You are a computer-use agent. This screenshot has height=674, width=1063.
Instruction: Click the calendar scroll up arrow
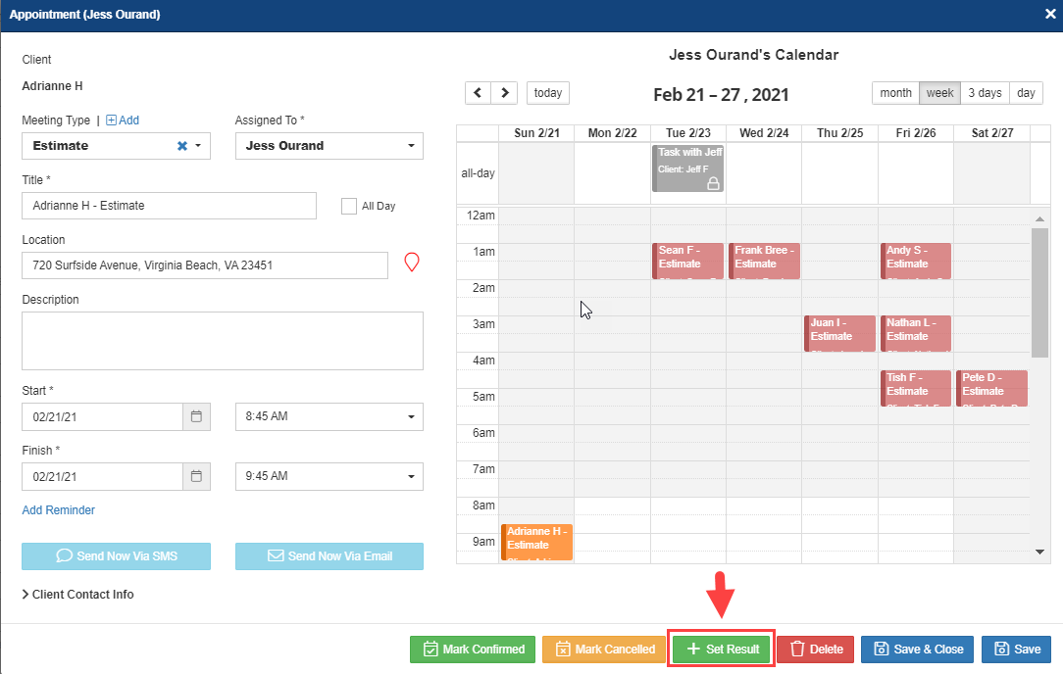(x=1039, y=218)
